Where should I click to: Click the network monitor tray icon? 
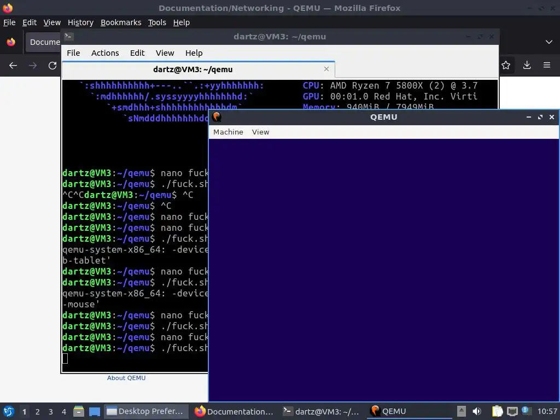pyautogui.click(x=512, y=411)
